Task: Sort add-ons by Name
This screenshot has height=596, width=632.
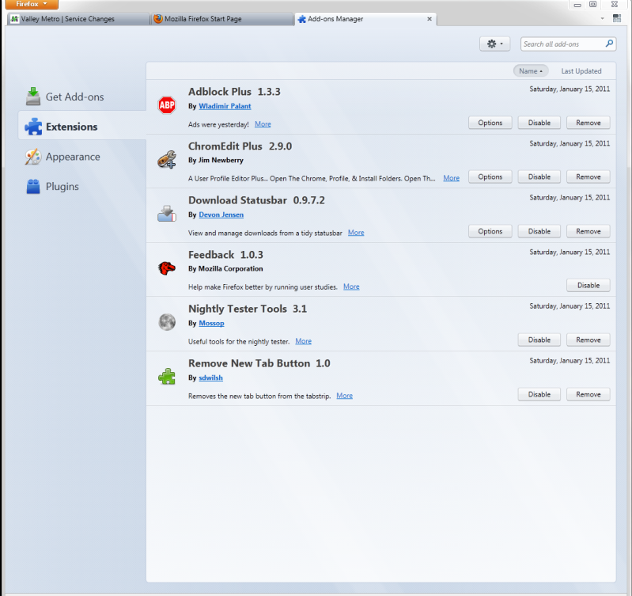Action: pos(531,71)
